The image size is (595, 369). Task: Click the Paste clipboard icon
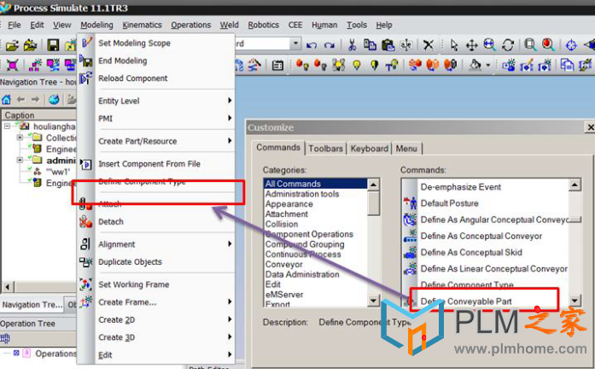tap(388, 45)
